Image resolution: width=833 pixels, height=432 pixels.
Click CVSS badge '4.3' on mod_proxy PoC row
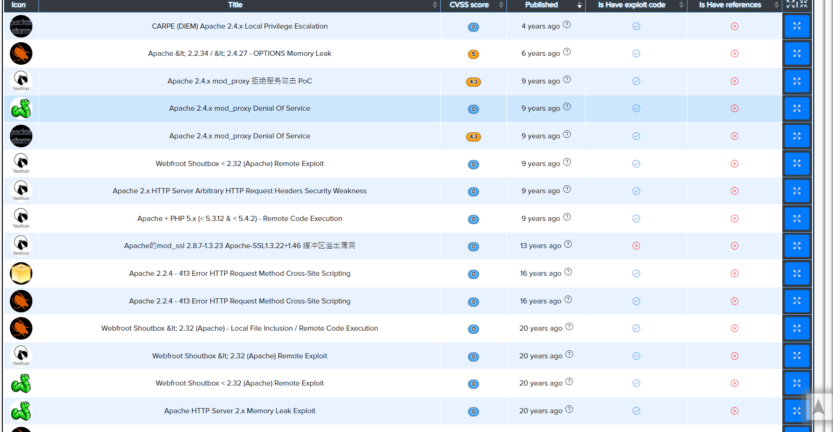474,82
